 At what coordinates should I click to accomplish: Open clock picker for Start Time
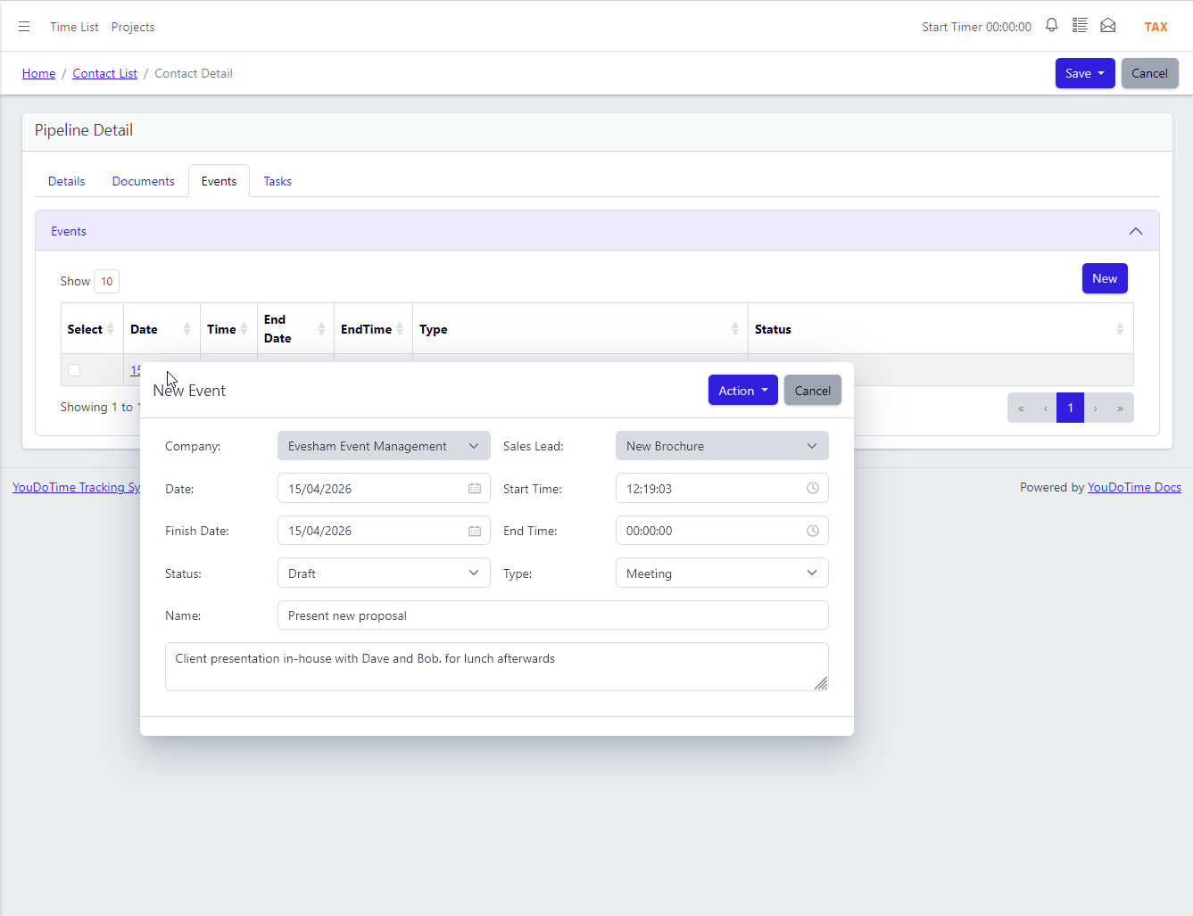click(x=813, y=489)
